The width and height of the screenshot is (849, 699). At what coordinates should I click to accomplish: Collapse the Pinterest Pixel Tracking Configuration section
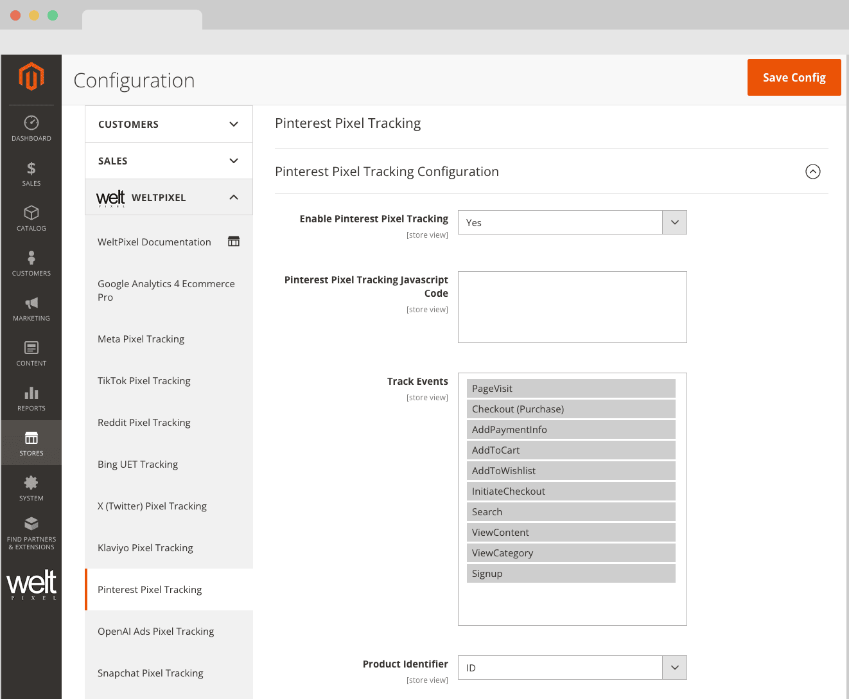[813, 172]
